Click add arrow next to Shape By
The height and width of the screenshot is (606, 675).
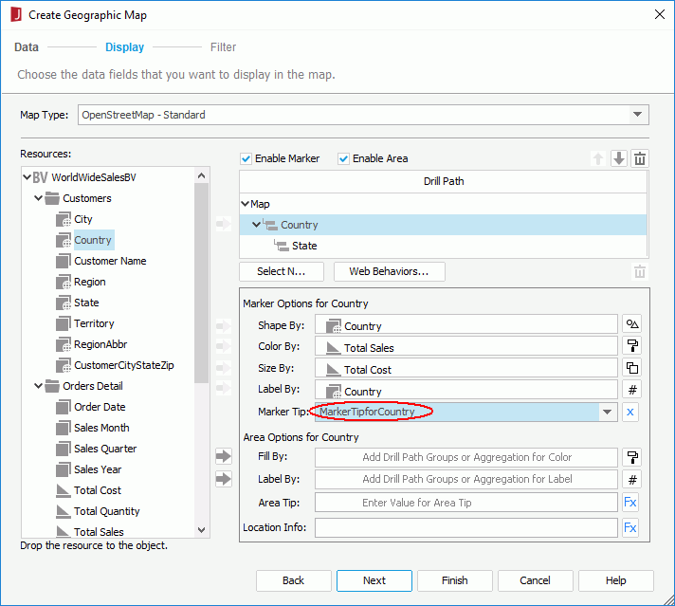click(x=224, y=326)
